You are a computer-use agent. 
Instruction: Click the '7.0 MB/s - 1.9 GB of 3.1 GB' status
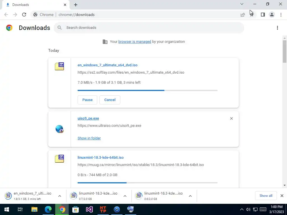(x=109, y=83)
